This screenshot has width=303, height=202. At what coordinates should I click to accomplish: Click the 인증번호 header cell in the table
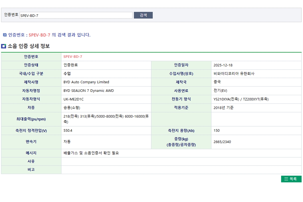(31, 57)
